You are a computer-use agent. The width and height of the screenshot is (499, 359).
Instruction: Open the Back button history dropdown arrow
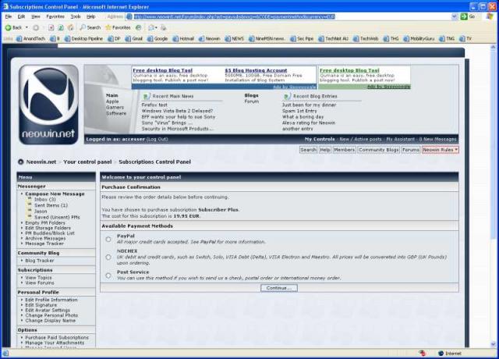[25, 27]
